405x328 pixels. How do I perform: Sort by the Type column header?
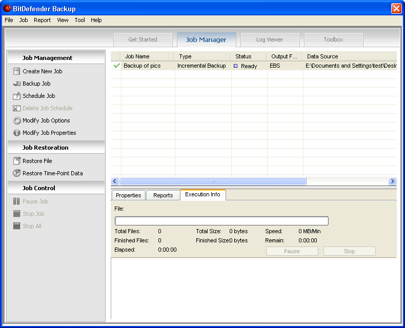pyautogui.click(x=202, y=56)
